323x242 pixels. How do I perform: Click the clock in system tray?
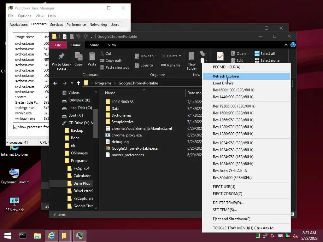[309, 236]
